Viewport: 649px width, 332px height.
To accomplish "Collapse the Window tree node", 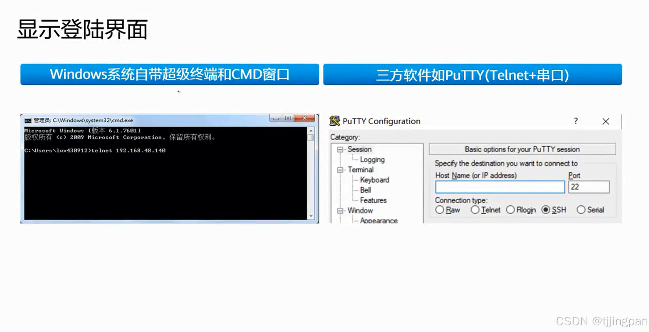I will pos(340,211).
